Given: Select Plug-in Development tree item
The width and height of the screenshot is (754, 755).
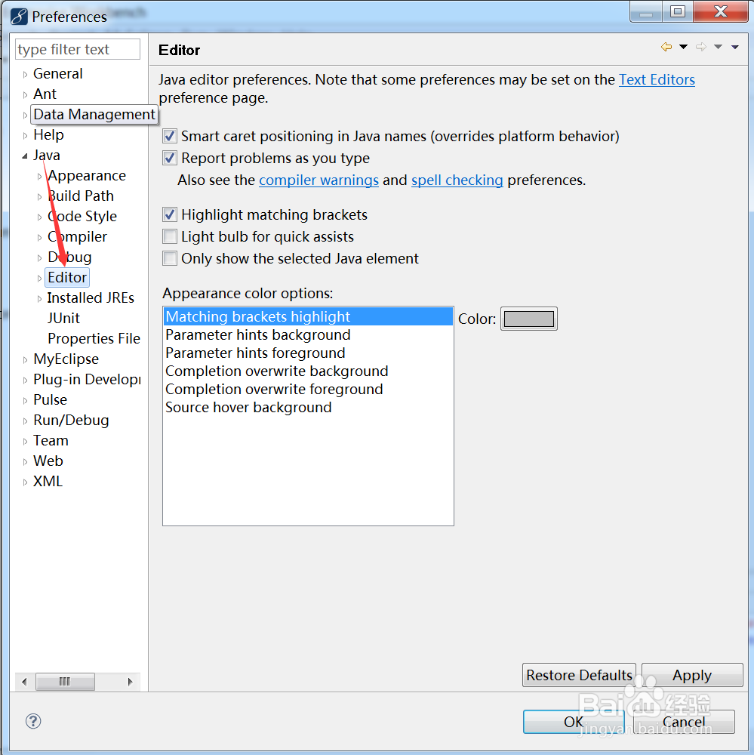Looking at the screenshot, I should pos(87,380).
